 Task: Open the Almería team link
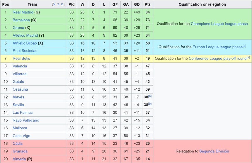(x=19, y=159)
